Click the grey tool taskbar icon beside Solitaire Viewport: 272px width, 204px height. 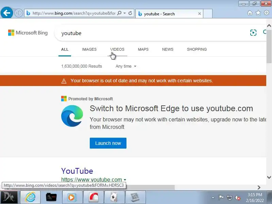[x=135, y=197]
